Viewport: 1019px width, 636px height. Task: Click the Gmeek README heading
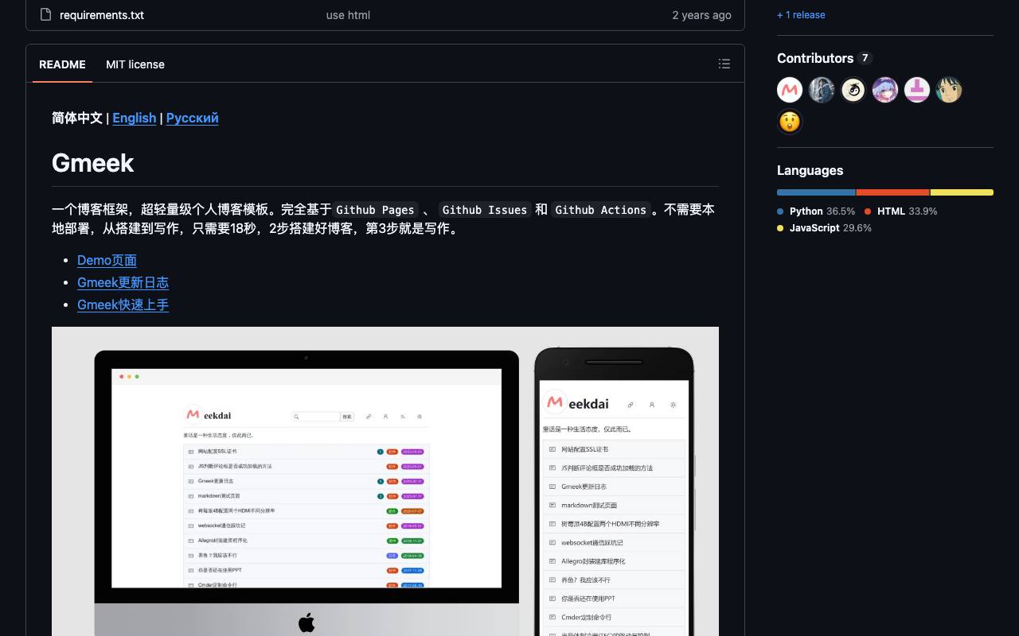[x=92, y=163]
